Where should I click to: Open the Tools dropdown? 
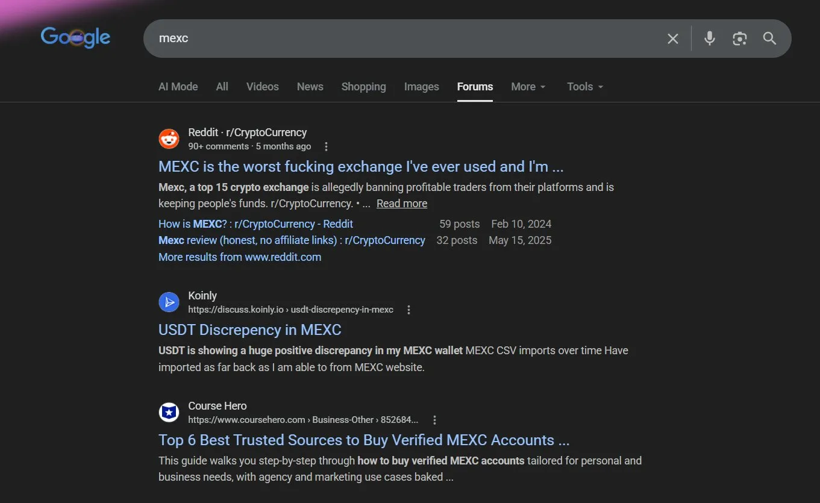click(585, 87)
